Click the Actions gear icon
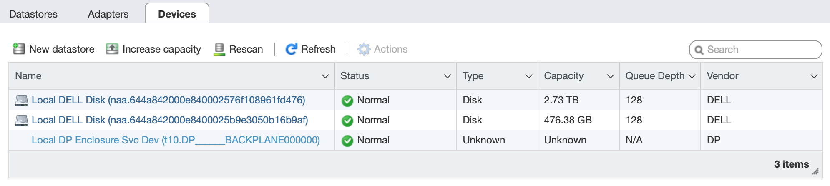Viewport: 830px width, 186px height. coord(364,49)
